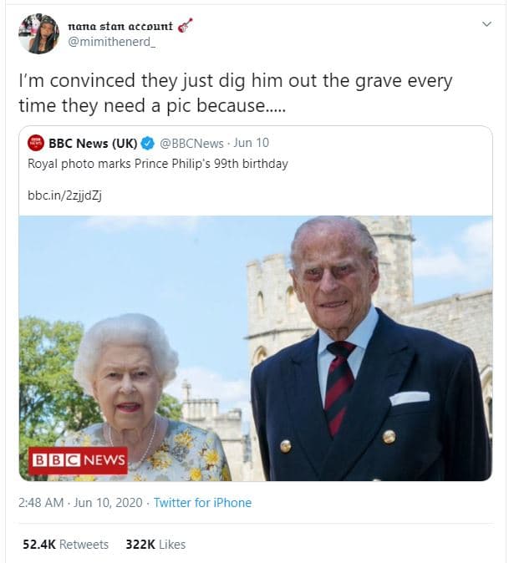
Task: Click the "Twitter for iPhone" source link
Action: (201, 503)
